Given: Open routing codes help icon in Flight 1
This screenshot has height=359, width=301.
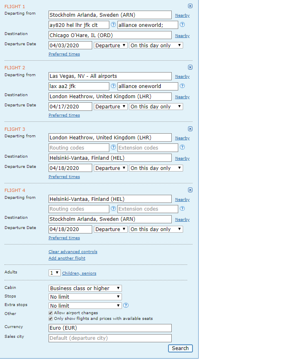Looking at the screenshot, I should click(113, 24).
